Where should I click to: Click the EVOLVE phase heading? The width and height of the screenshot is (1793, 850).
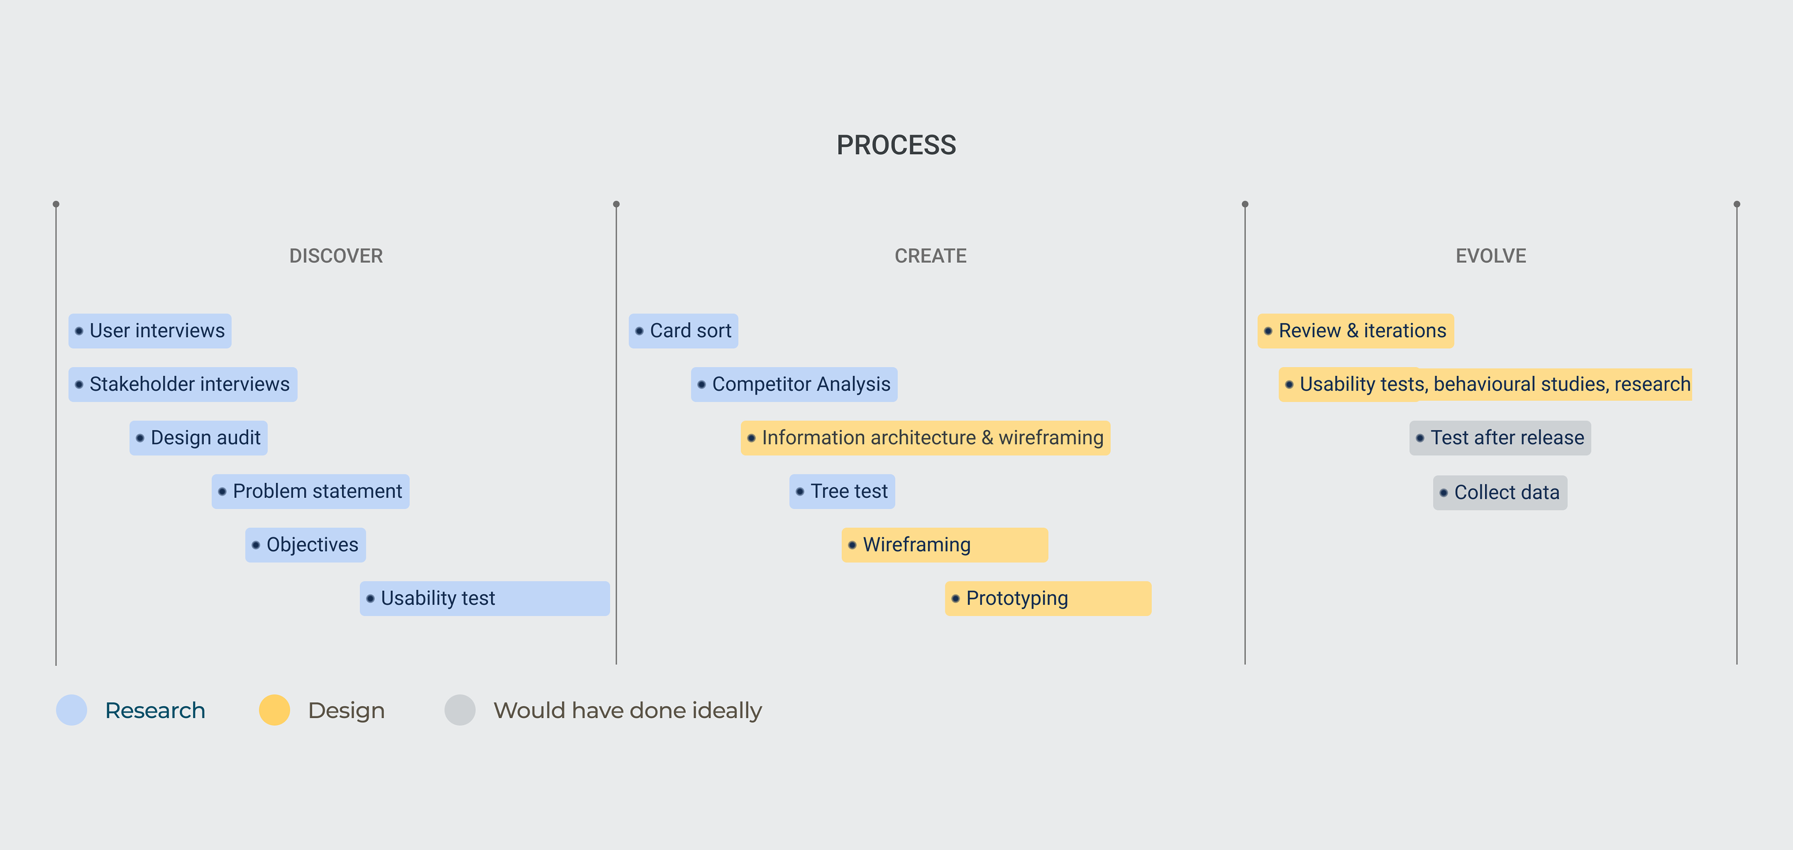click(1490, 256)
